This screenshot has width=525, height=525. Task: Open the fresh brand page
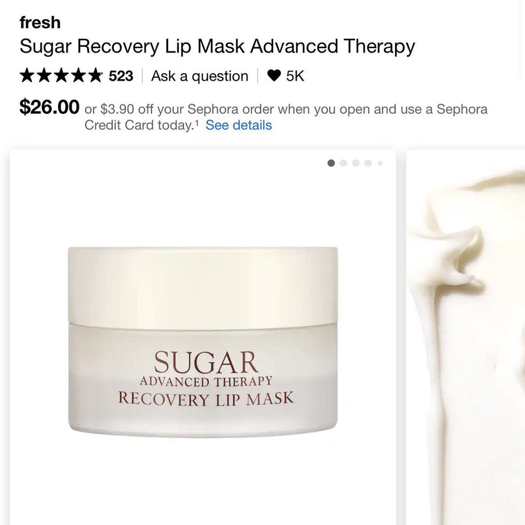point(40,23)
